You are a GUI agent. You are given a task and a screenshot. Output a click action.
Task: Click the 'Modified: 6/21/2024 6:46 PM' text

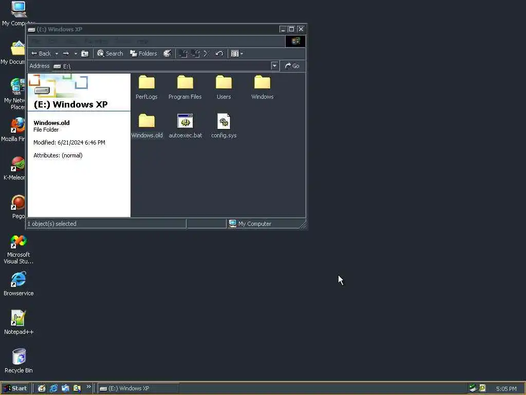pos(69,142)
